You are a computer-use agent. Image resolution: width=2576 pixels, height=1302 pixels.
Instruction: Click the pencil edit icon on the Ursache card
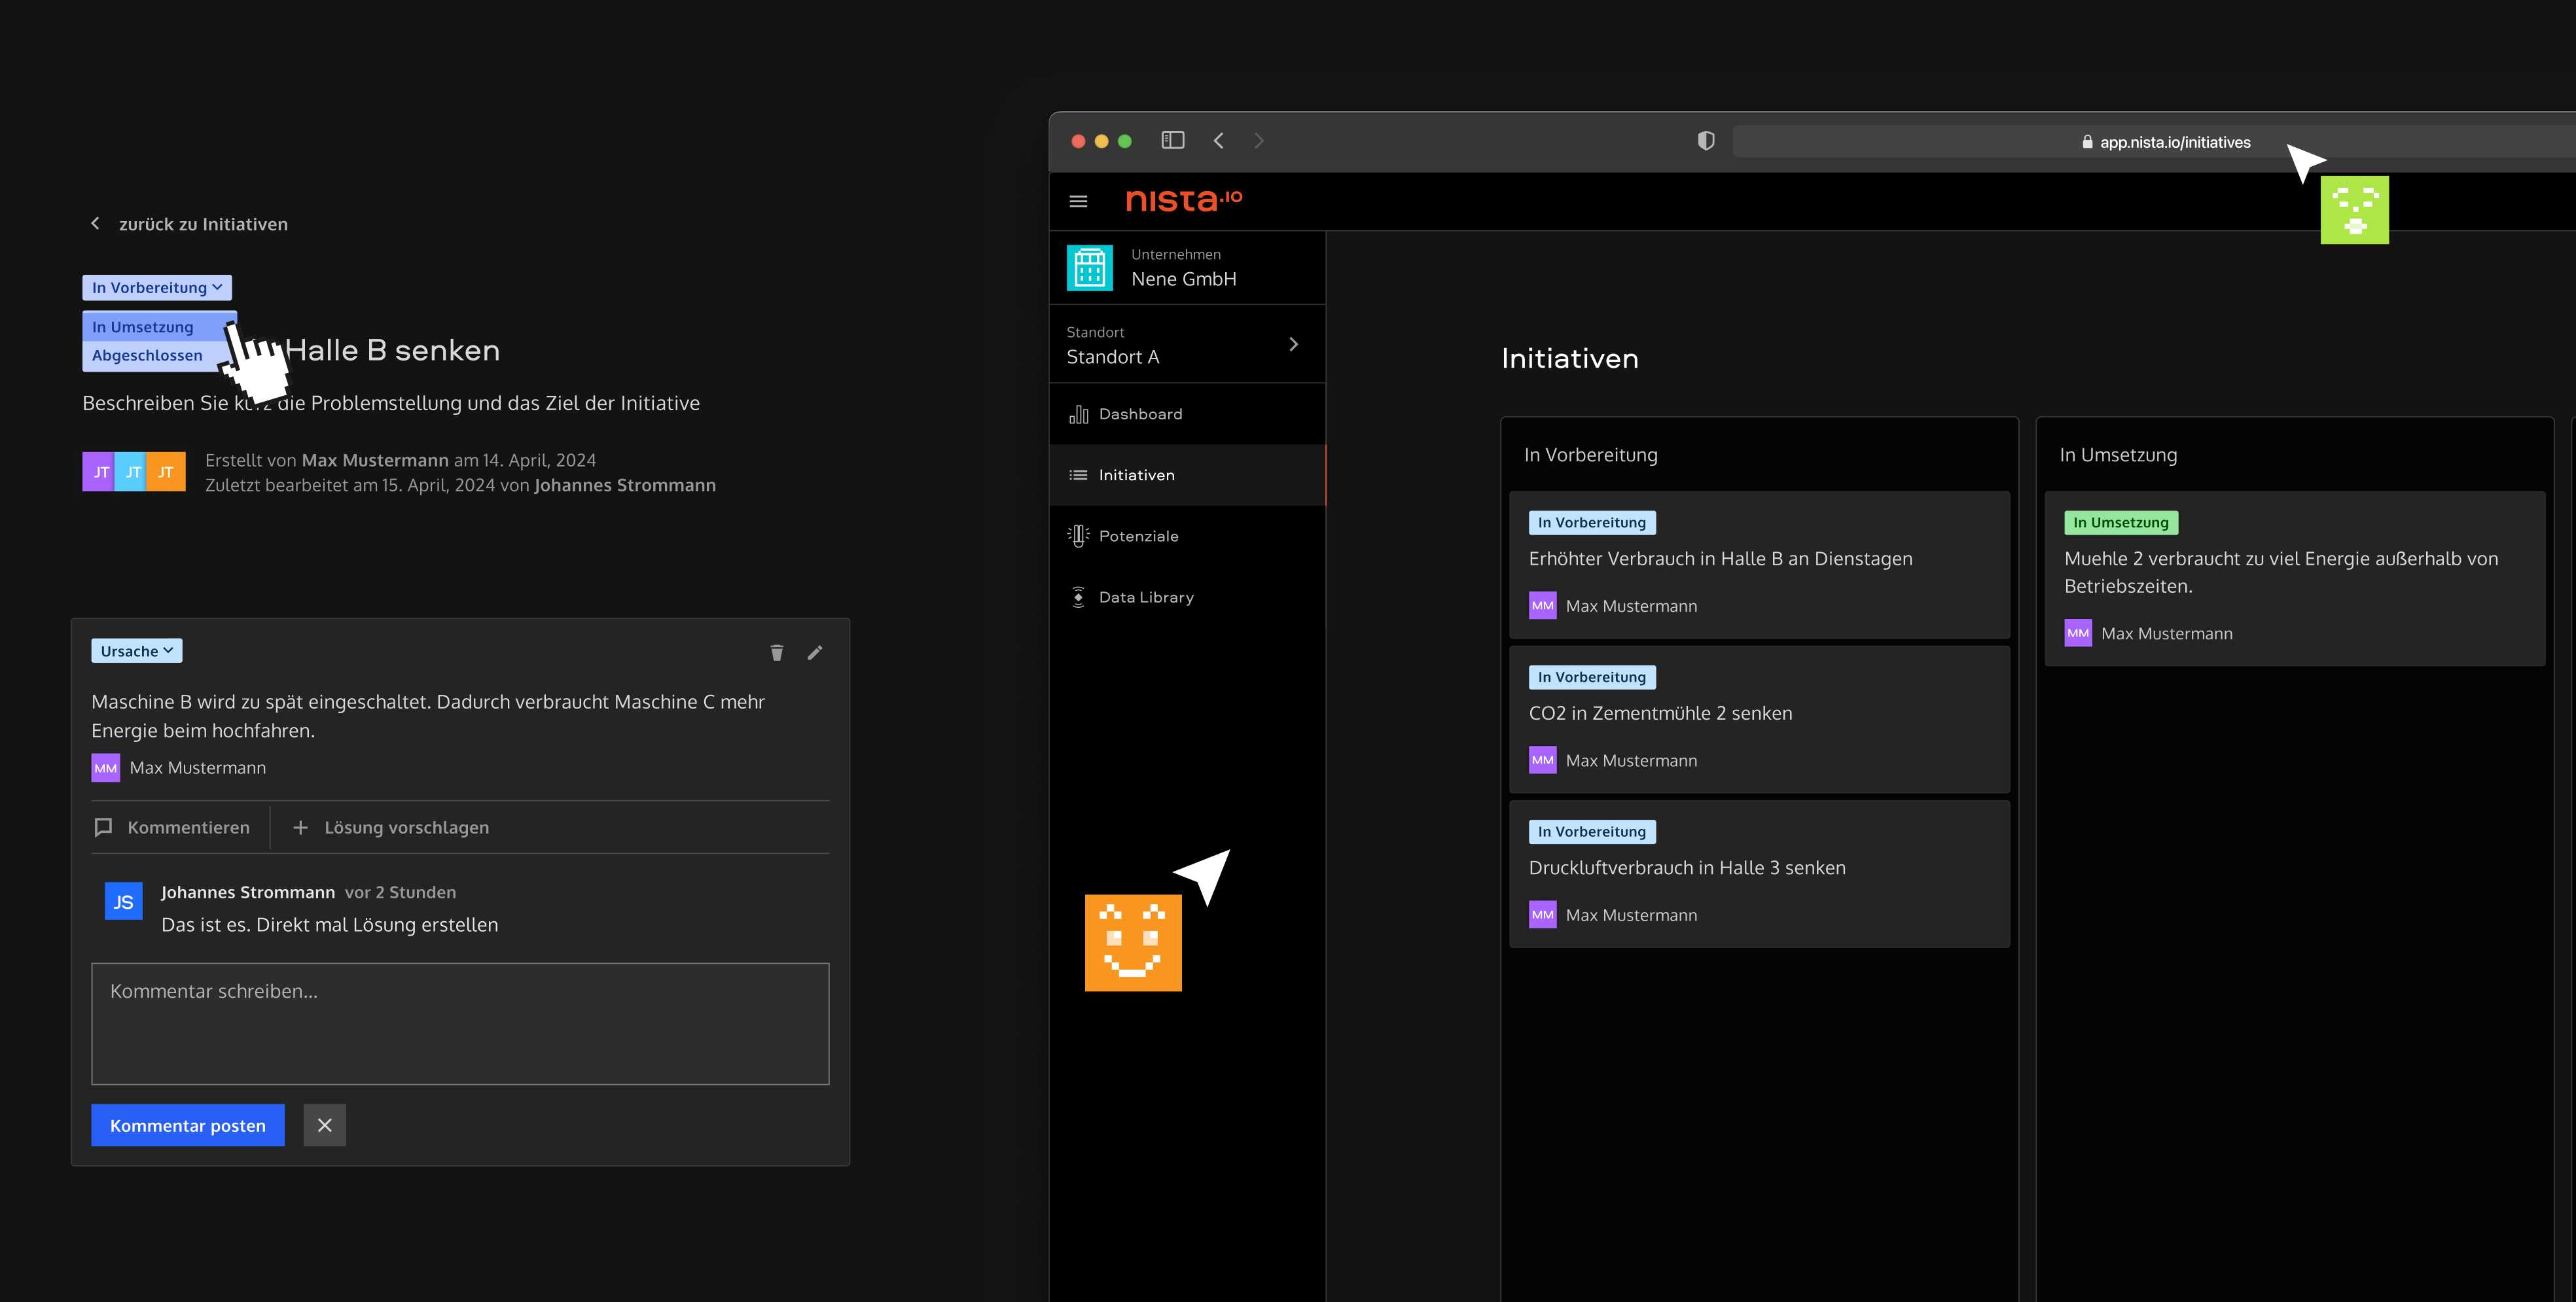pos(815,653)
